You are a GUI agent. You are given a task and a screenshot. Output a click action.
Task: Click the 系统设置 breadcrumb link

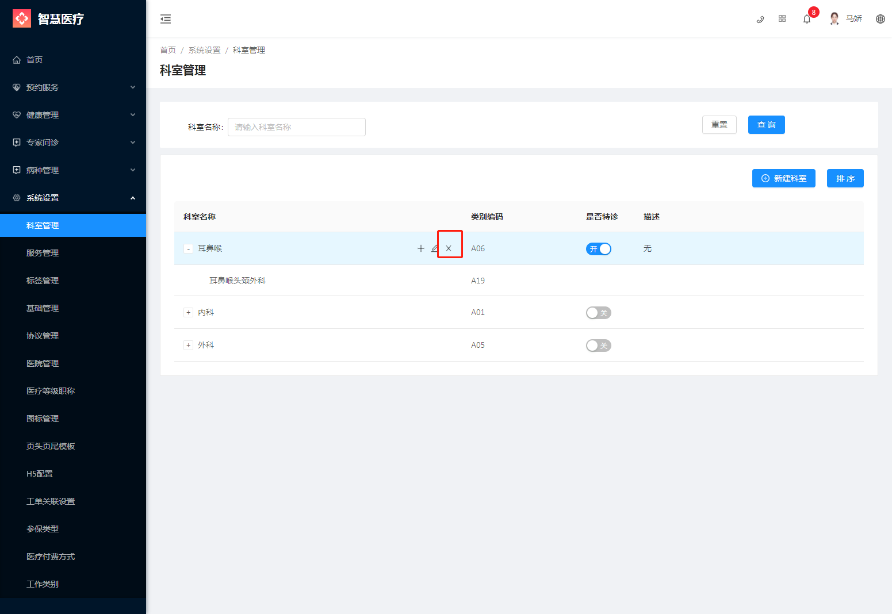click(205, 50)
